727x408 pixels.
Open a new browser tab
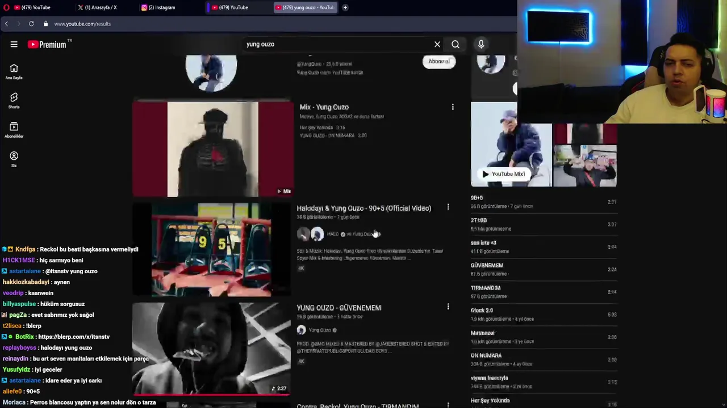(x=345, y=7)
